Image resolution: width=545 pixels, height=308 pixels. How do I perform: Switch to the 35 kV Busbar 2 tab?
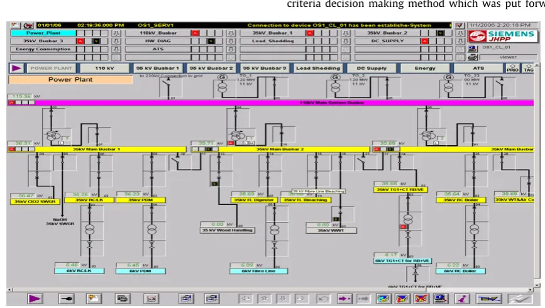point(211,68)
